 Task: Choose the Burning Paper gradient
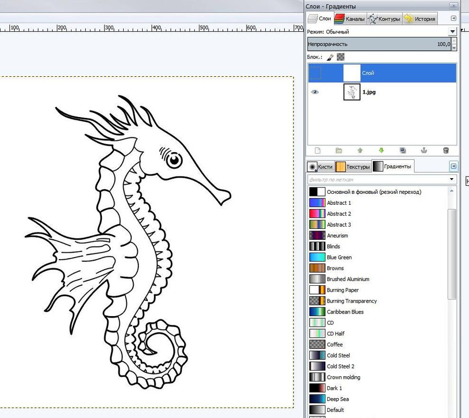tap(378, 290)
